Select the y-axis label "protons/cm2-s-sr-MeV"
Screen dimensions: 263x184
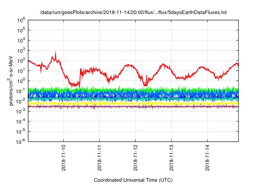[11, 81]
